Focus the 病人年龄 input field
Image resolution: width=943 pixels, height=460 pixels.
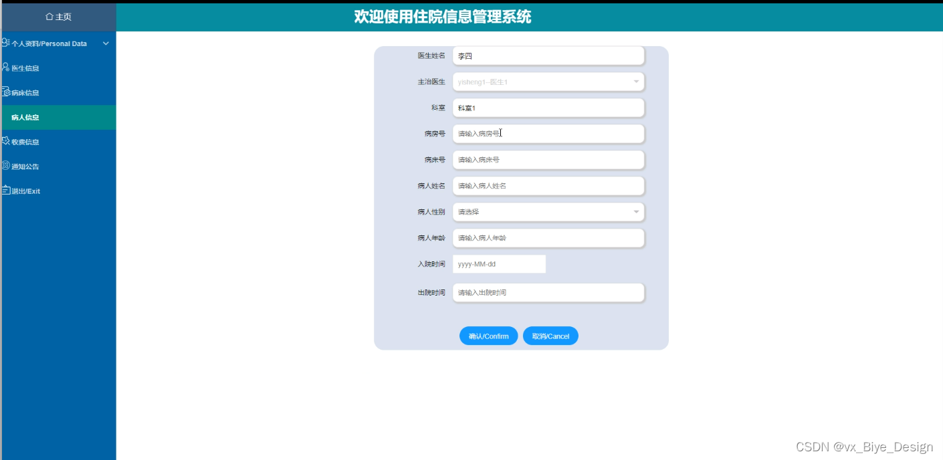click(x=548, y=238)
